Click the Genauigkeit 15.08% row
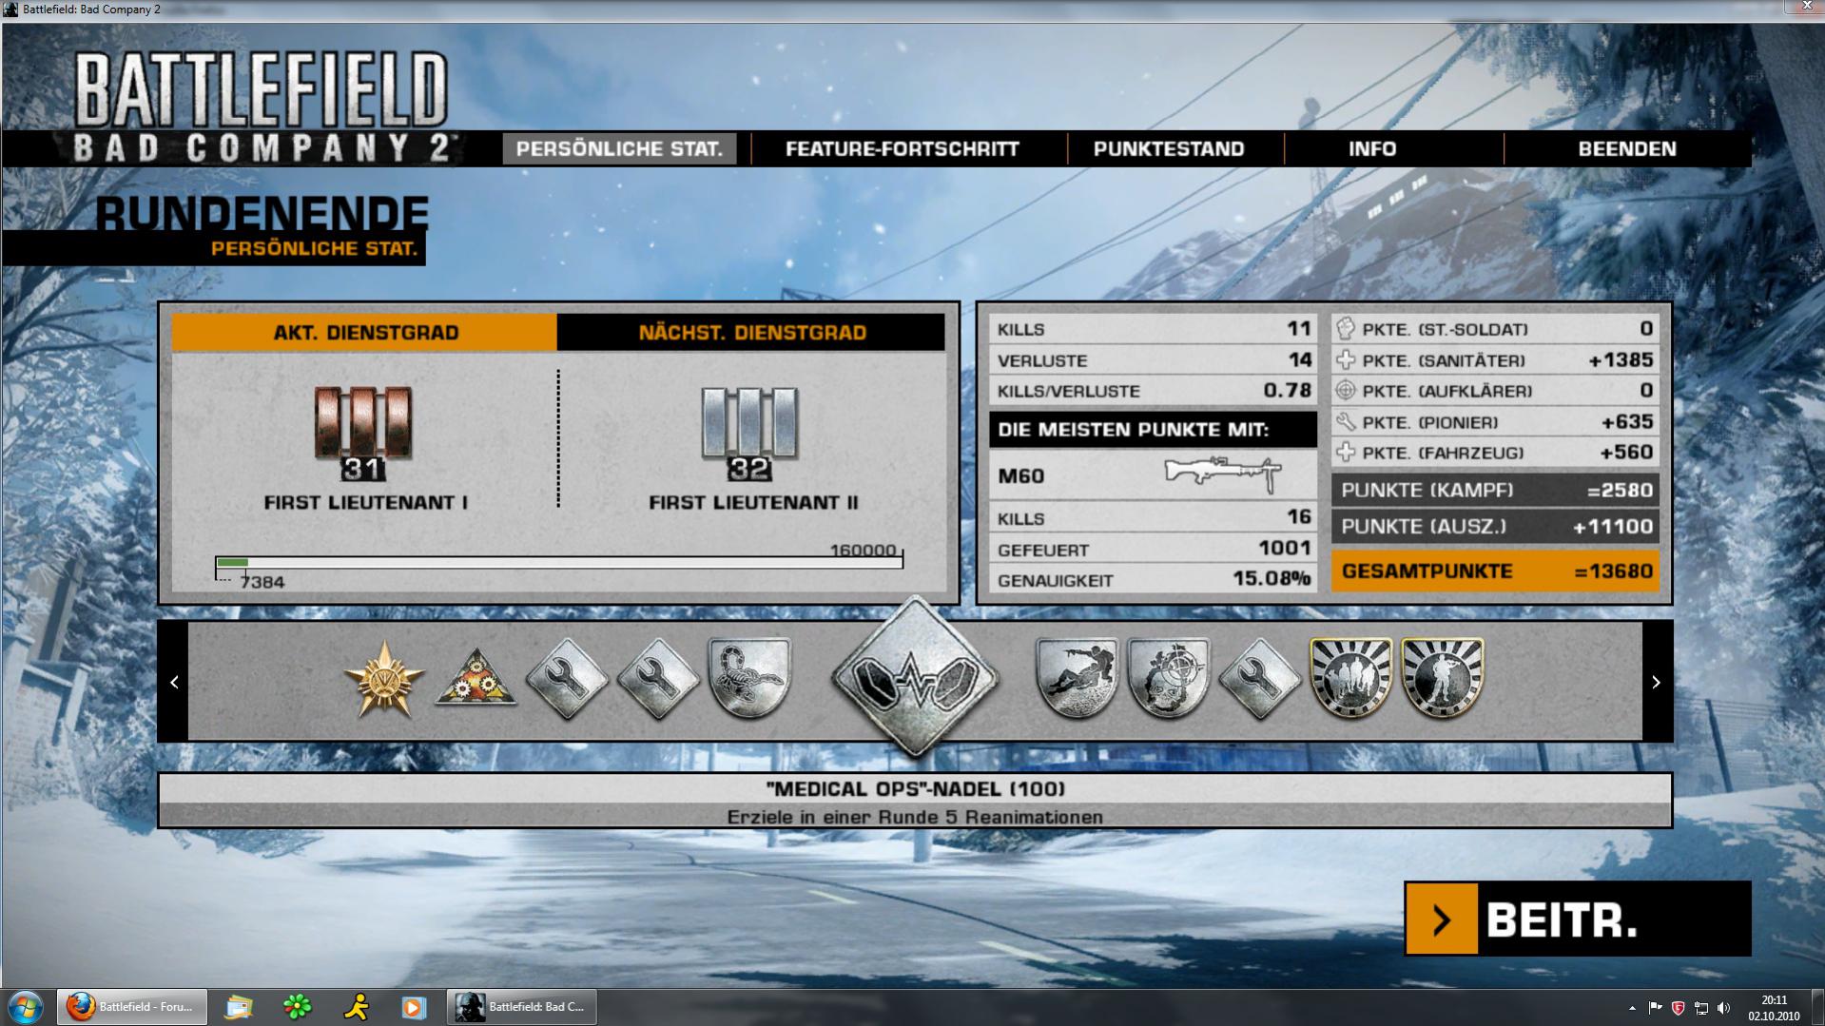 coord(1153,579)
